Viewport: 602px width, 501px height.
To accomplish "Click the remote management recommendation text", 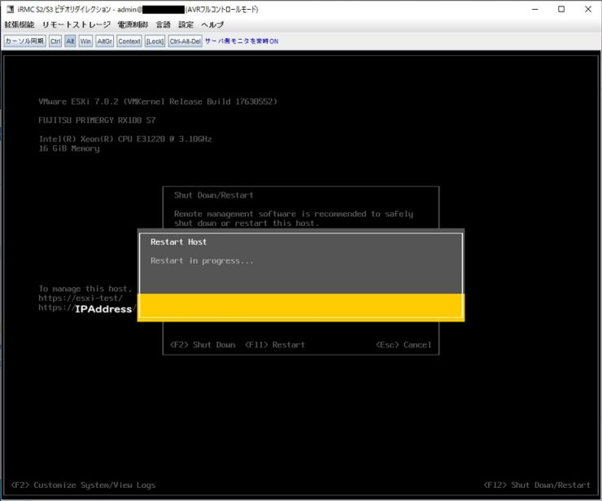I will [x=294, y=219].
